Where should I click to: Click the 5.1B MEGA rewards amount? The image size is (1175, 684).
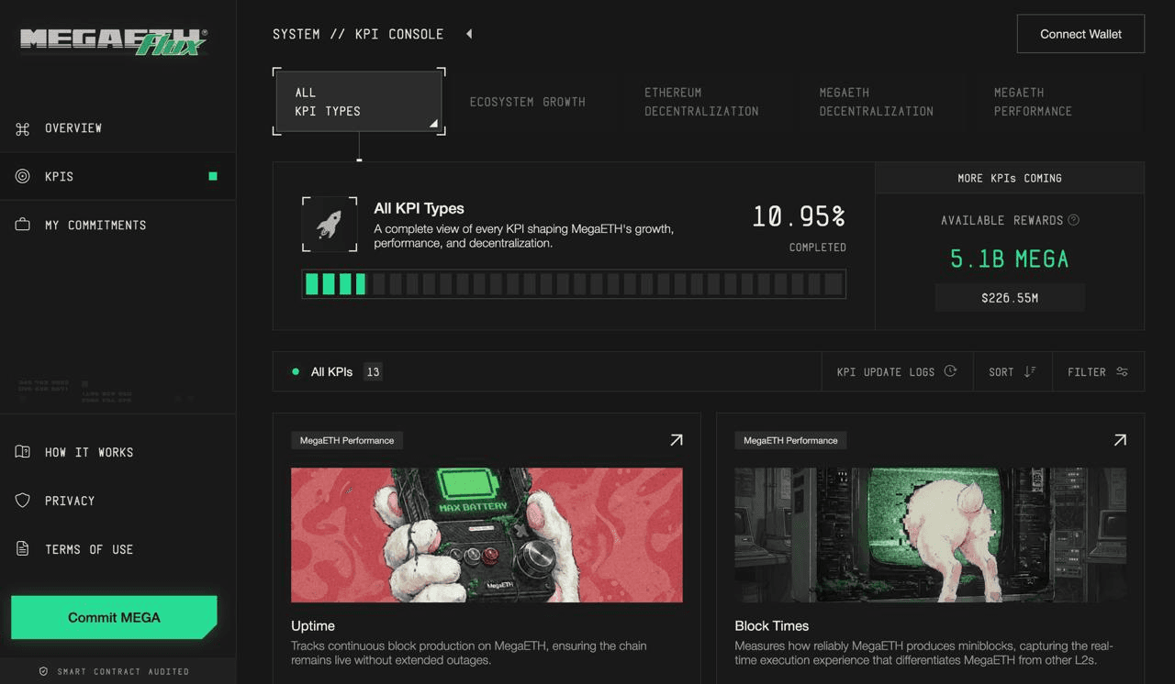coord(1010,259)
